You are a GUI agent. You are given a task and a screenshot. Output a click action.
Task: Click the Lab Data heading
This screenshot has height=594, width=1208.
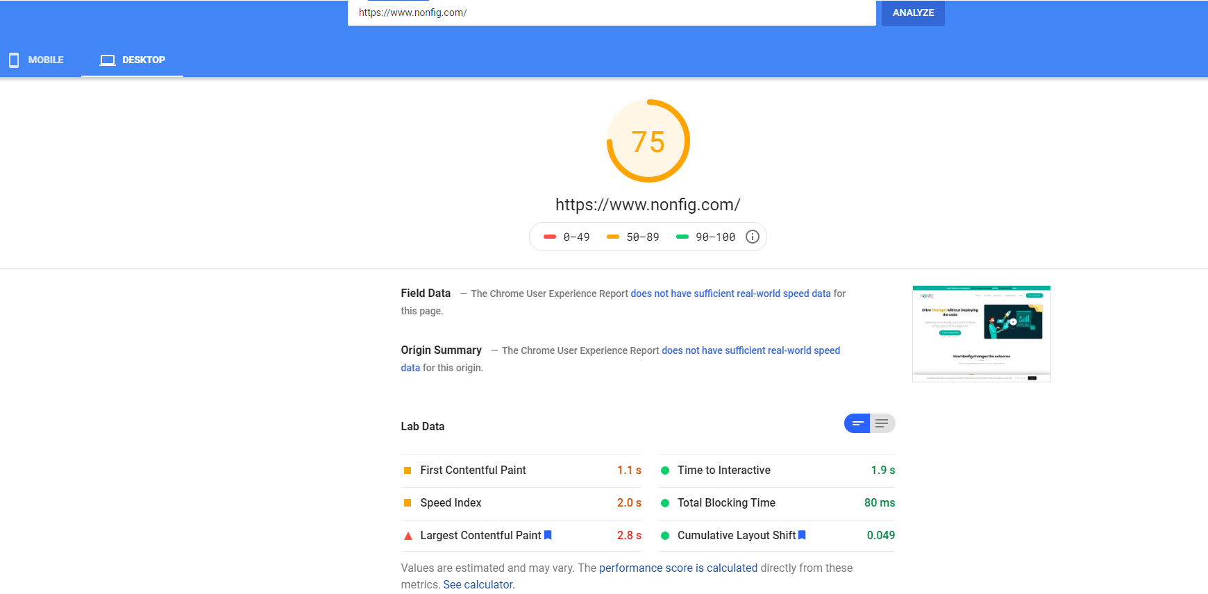pos(423,426)
